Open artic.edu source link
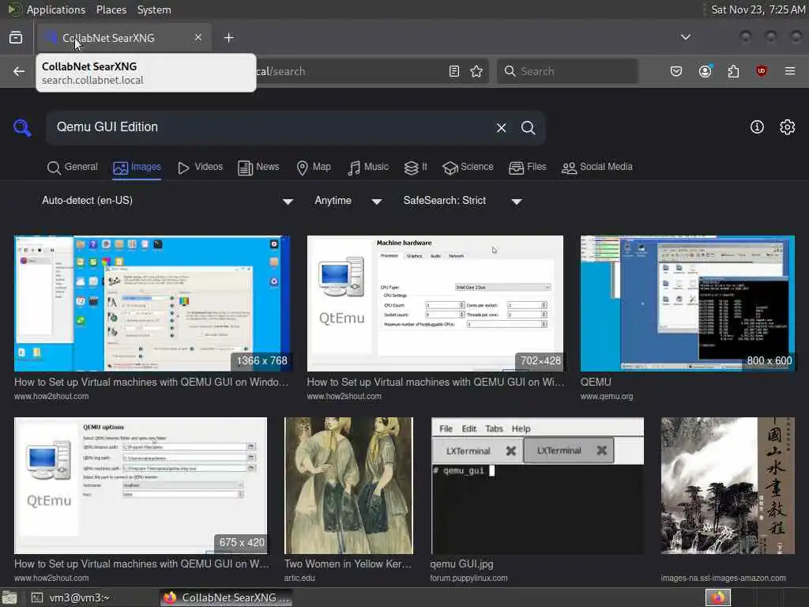 [x=299, y=578]
